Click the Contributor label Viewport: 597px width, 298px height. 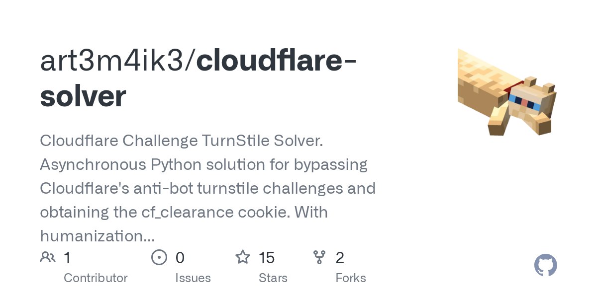[96, 278]
